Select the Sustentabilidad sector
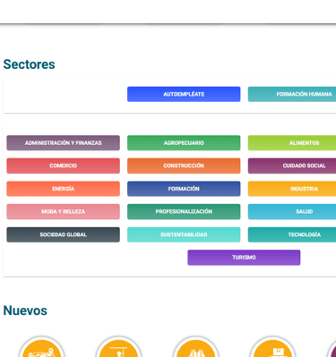This screenshot has height=357, width=336. click(x=184, y=234)
